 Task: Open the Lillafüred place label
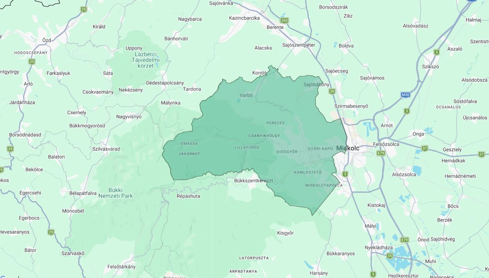[x=246, y=147]
